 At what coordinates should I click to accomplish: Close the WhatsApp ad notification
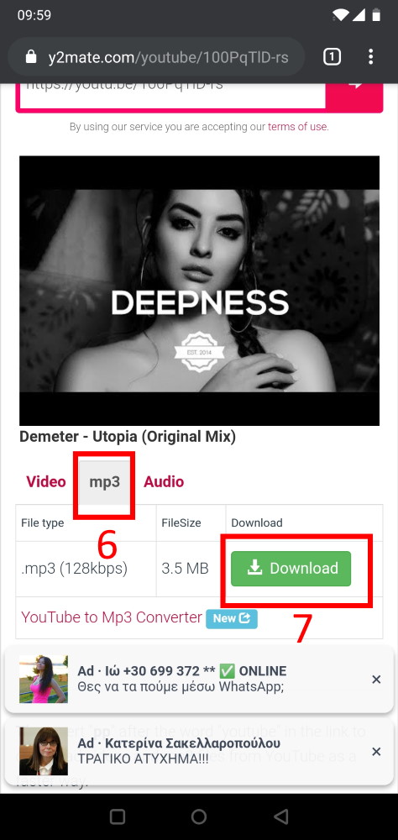coord(376,680)
